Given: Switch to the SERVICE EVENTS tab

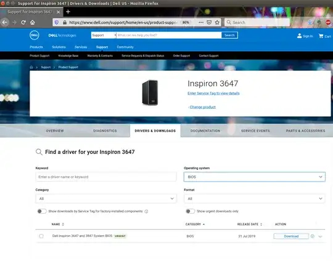Looking at the screenshot, I should (255, 130).
